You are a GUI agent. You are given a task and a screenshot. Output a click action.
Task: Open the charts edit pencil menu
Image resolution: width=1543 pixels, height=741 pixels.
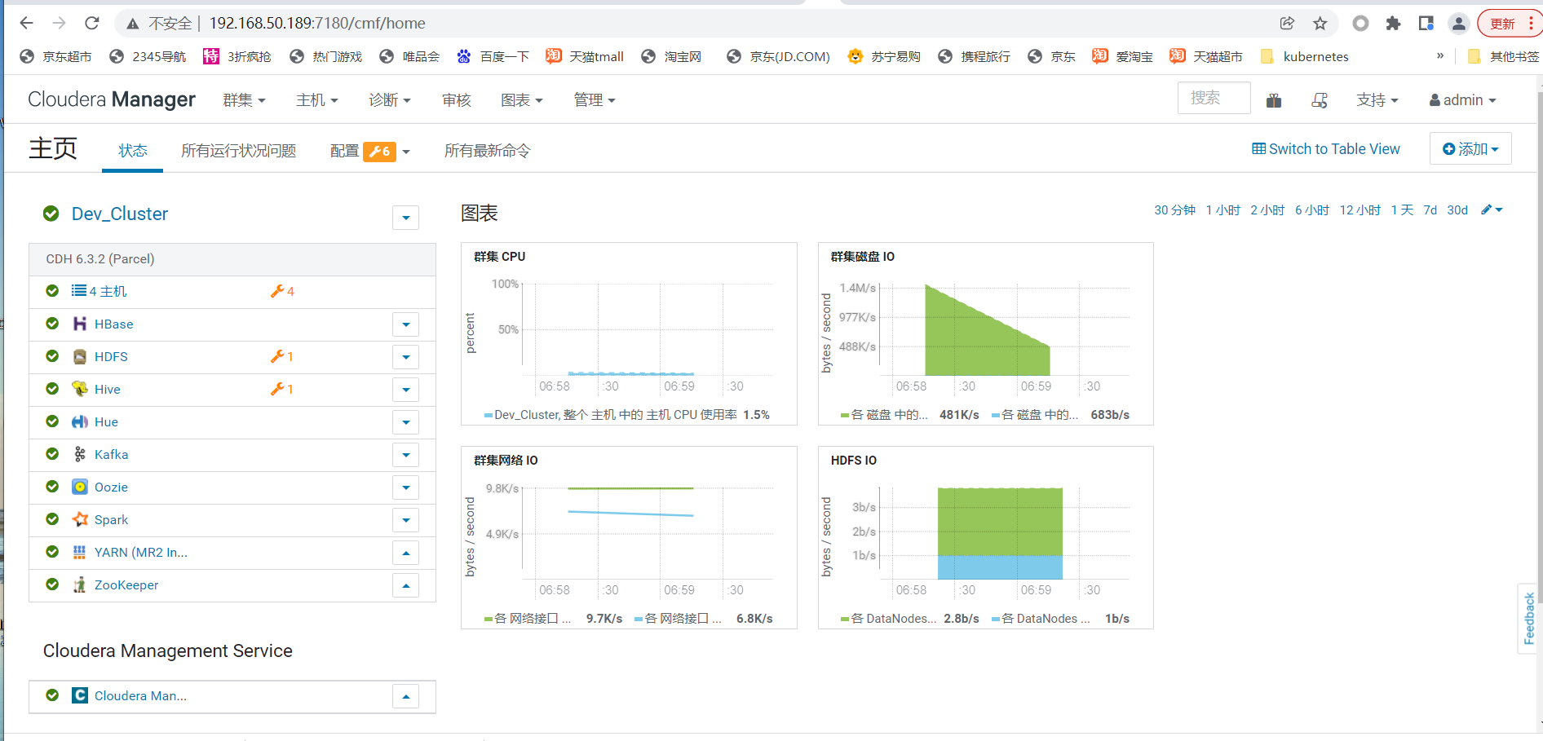click(x=1492, y=210)
